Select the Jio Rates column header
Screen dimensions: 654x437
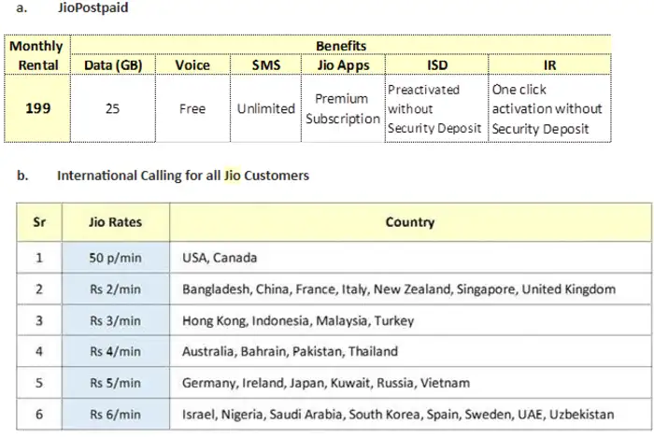pos(115,222)
